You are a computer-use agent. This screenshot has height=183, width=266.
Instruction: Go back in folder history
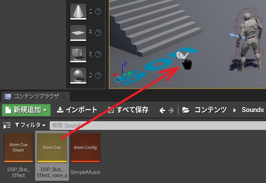[x=162, y=111]
